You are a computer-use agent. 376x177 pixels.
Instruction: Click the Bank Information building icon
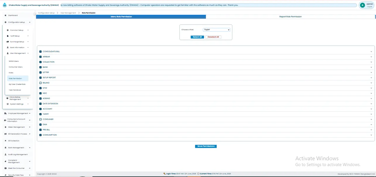tap(8, 47)
